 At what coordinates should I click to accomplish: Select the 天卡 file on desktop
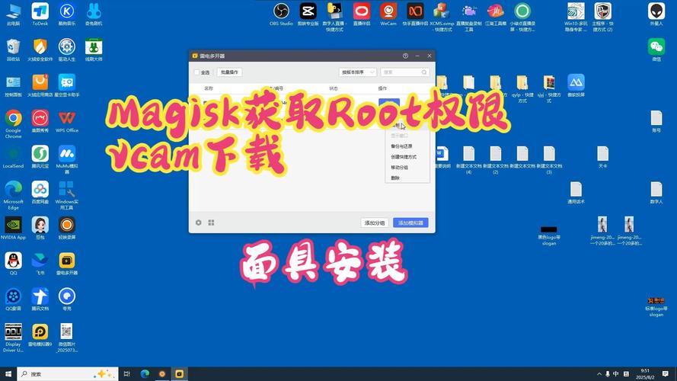click(602, 157)
